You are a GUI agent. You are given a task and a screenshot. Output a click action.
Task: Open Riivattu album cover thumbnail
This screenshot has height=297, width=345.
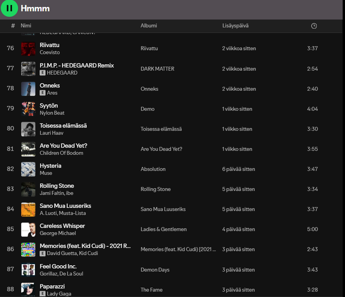(x=28, y=49)
